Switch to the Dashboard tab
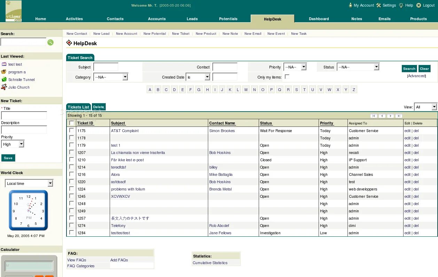438x277 pixels. (x=319, y=19)
